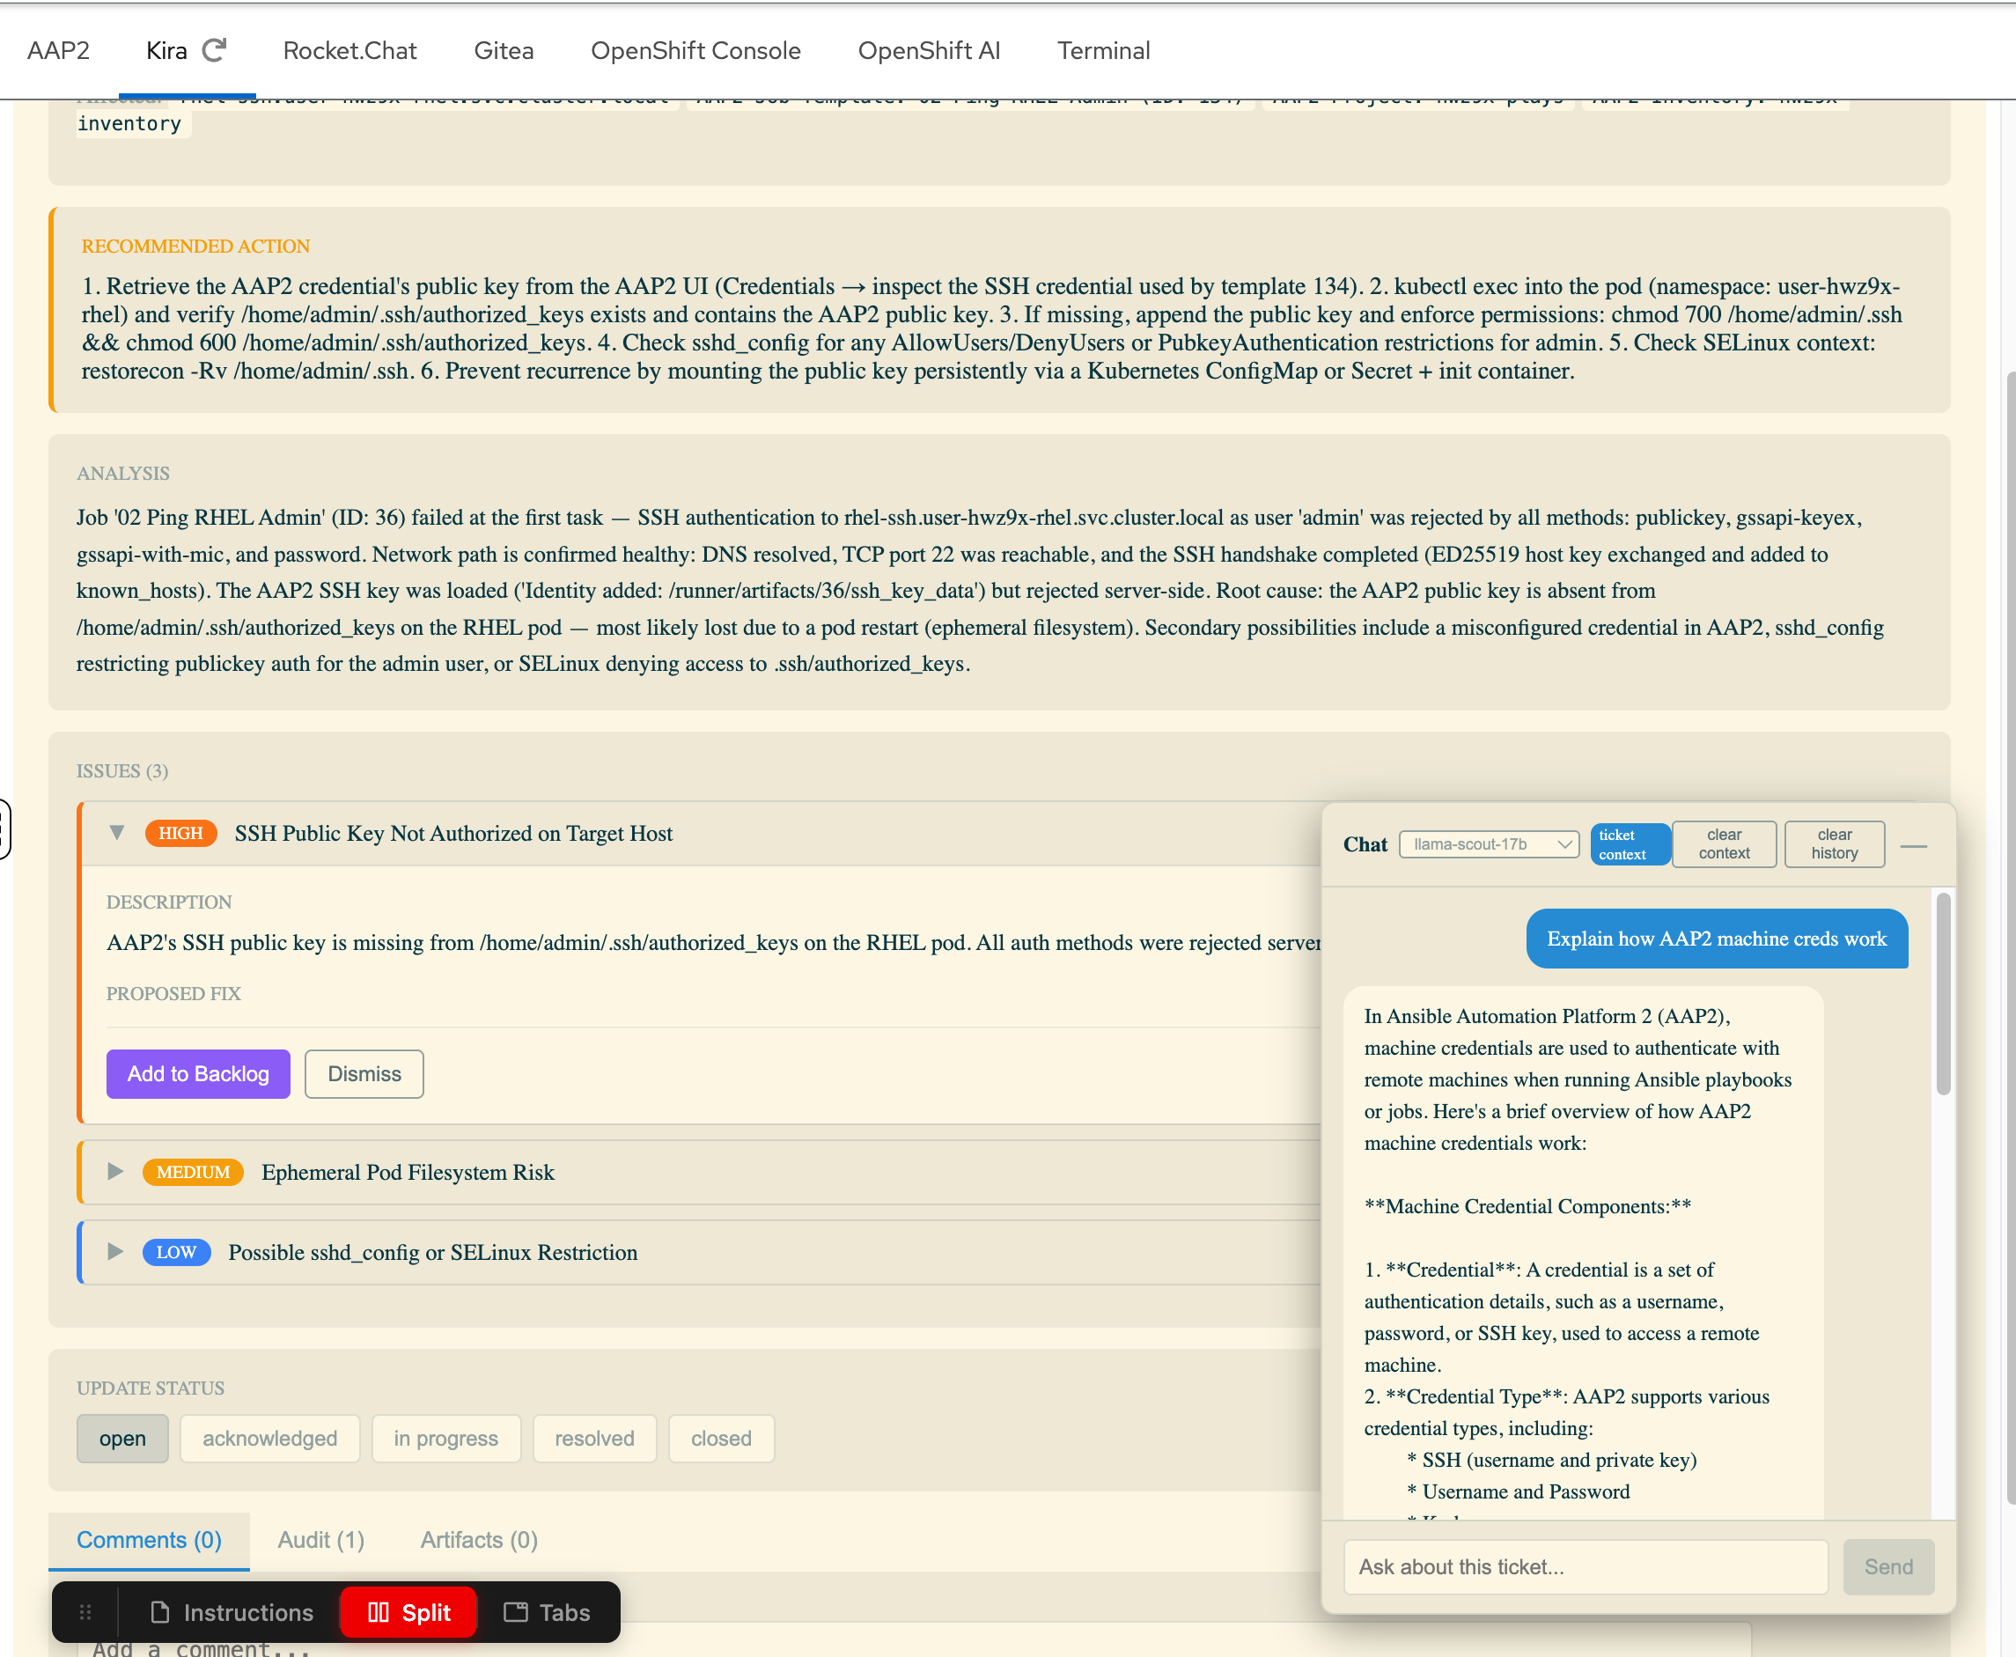Click the Chat panel title
Screen dimensions: 2016x1657
pyautogui.click(x=1365, y=843)
